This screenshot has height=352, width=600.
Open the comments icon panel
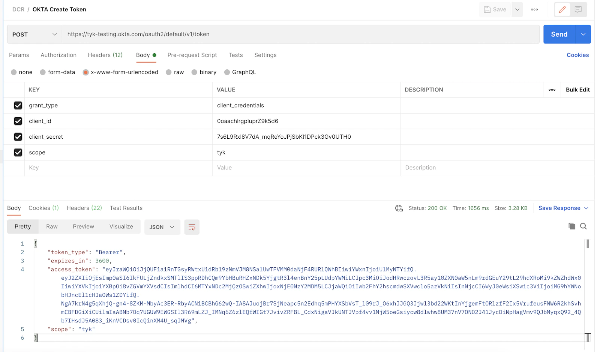578,9
